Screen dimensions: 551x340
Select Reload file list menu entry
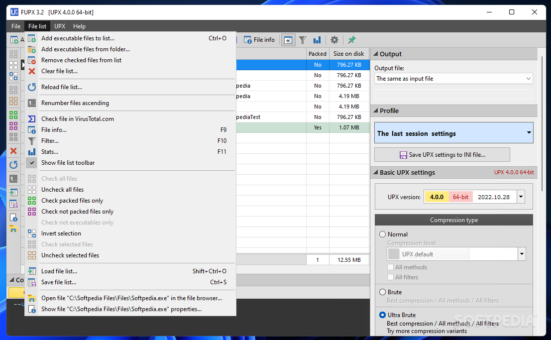point(130,87)
